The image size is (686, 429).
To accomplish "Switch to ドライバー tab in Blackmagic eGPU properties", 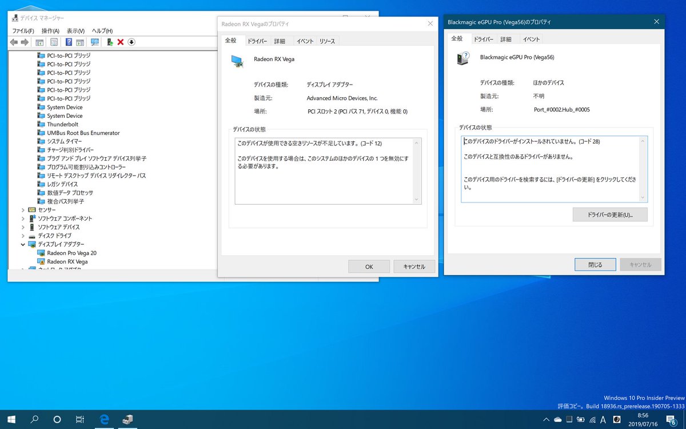I will pos(484,39).
